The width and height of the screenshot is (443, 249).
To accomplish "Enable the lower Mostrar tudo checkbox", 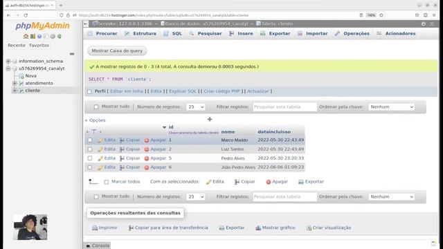I will click(96, 196).
